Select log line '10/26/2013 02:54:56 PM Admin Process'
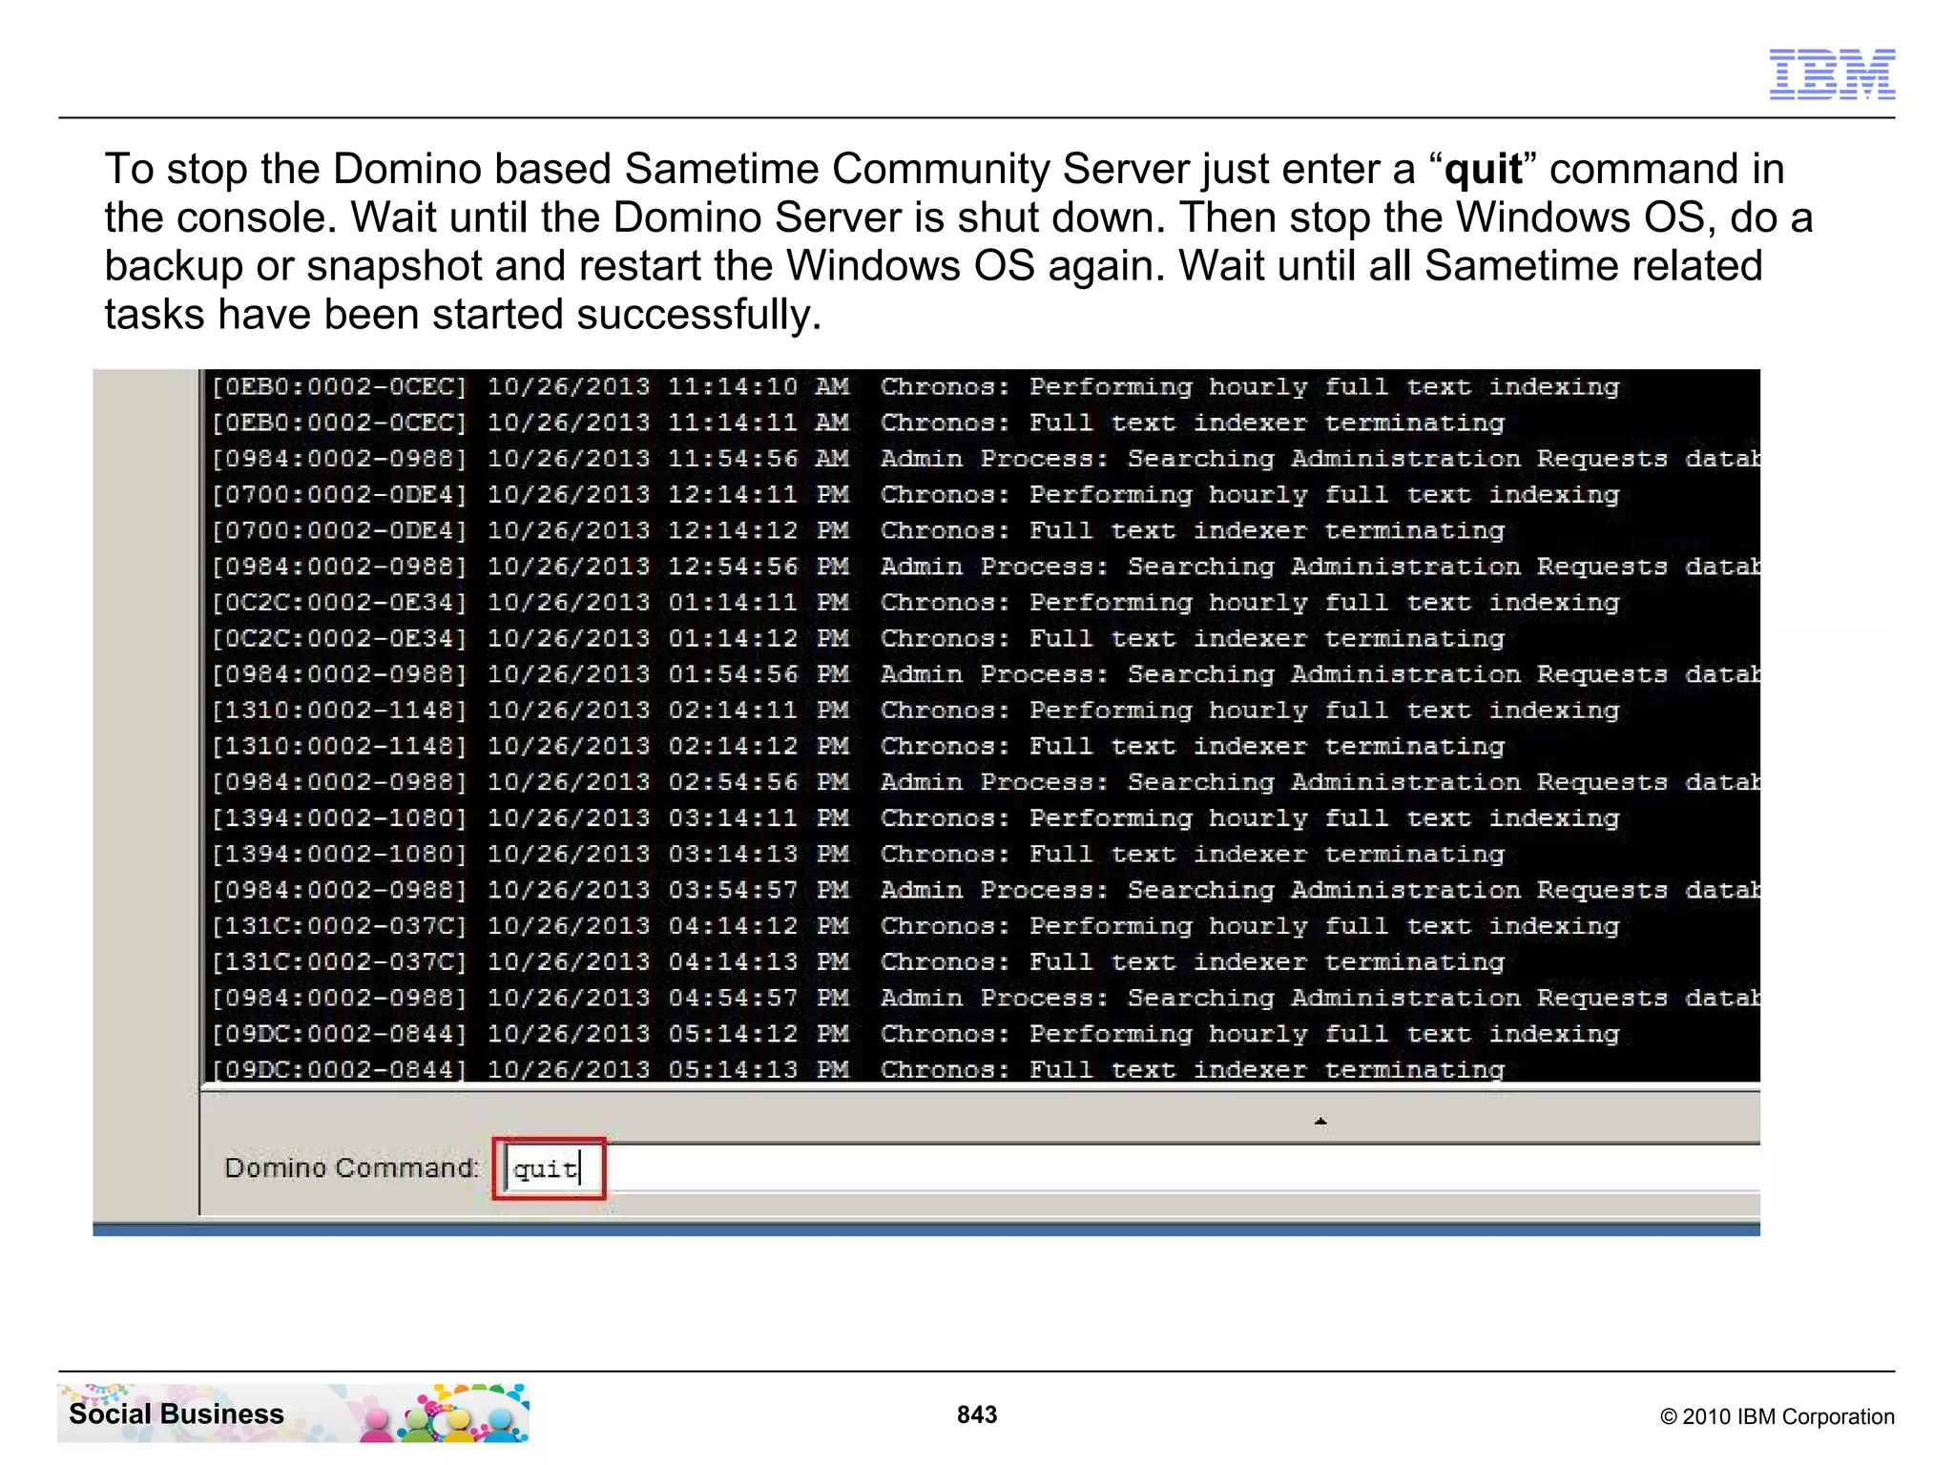 tap(985, 782)
